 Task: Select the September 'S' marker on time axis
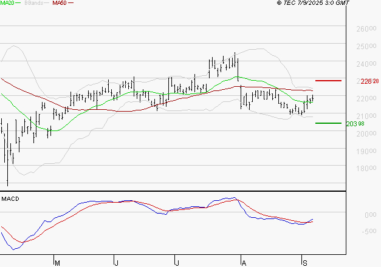(304, 263)
